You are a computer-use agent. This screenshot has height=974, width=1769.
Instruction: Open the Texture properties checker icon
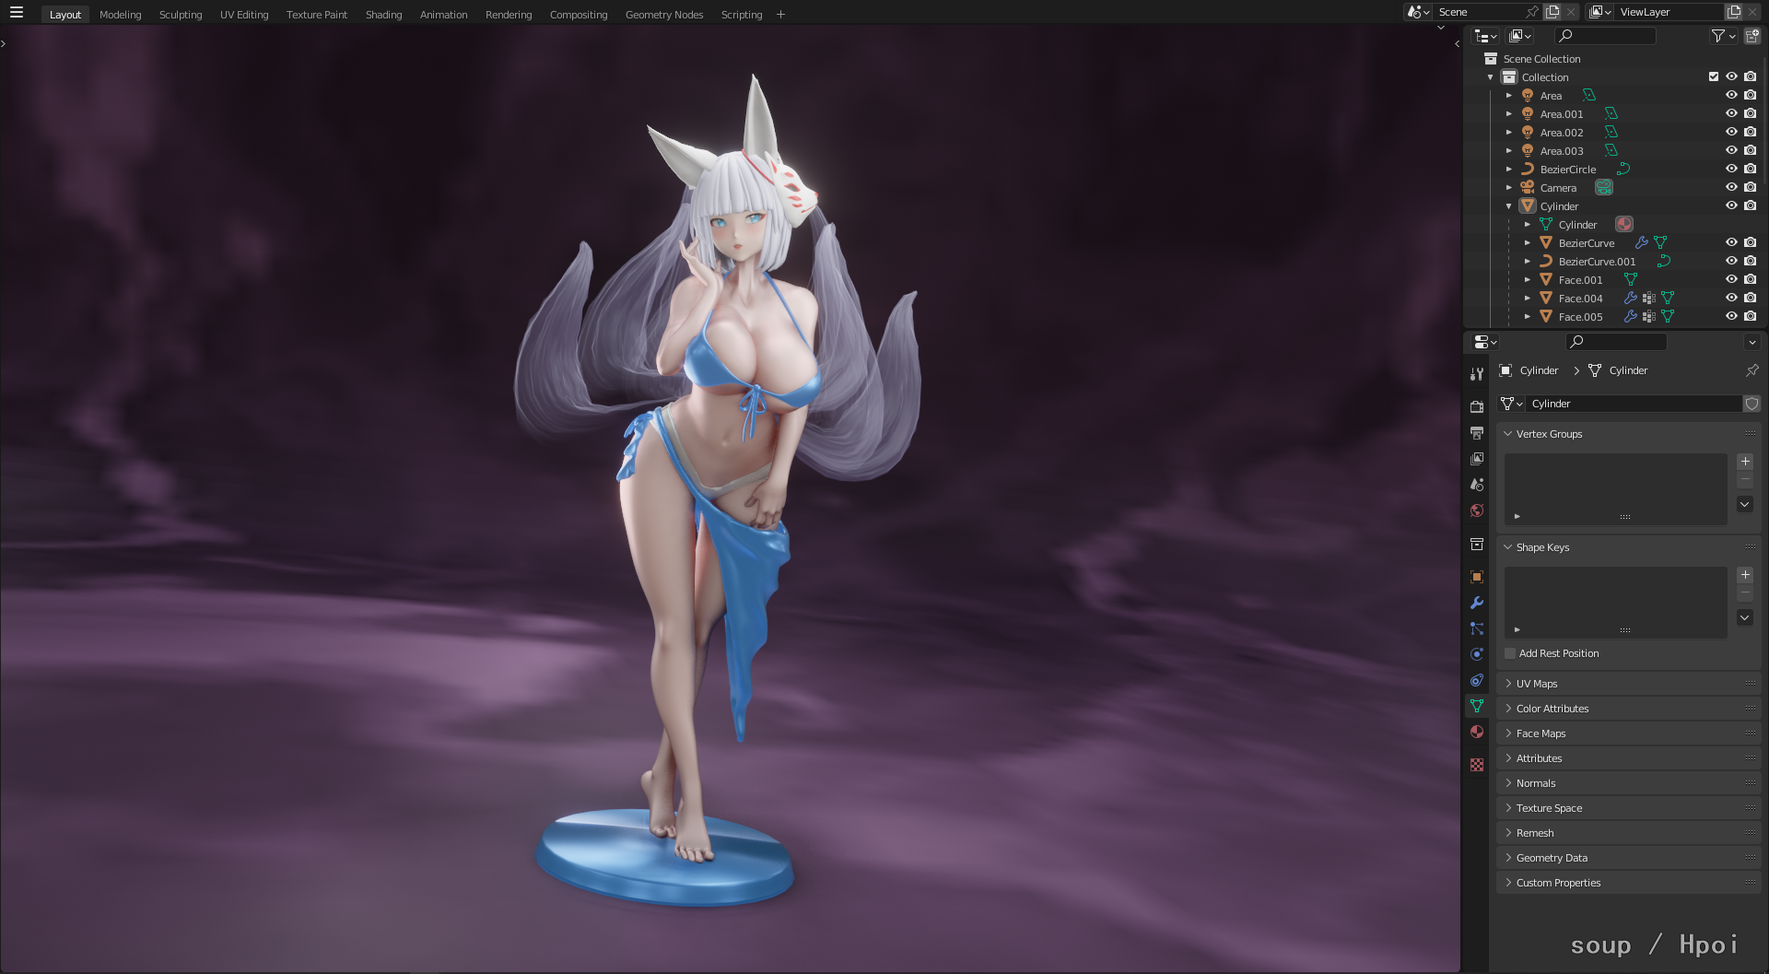click(1477, 765)
